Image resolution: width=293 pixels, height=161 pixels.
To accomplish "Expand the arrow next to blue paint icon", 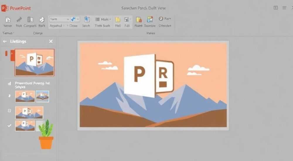I will click(78, 19).
